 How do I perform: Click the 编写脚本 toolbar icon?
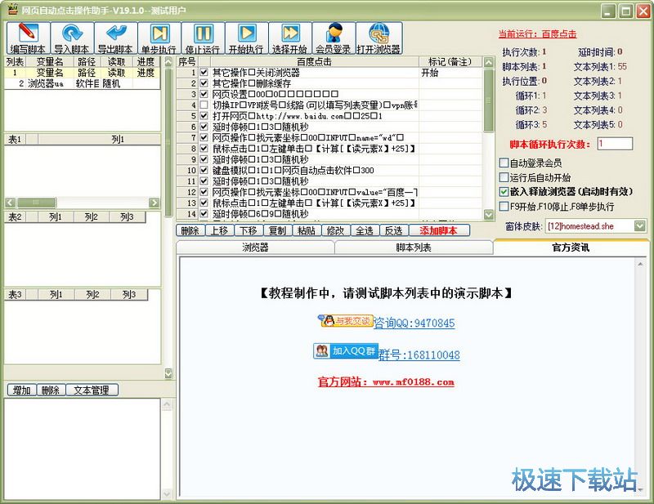tap(27, 38)
